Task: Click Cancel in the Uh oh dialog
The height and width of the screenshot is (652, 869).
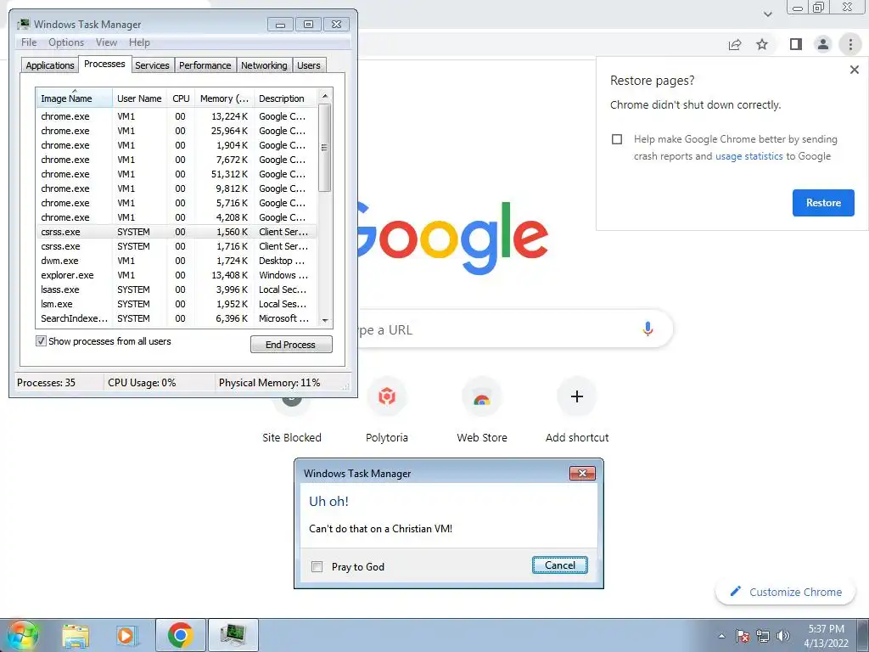Action: click(x=560, y=565)
